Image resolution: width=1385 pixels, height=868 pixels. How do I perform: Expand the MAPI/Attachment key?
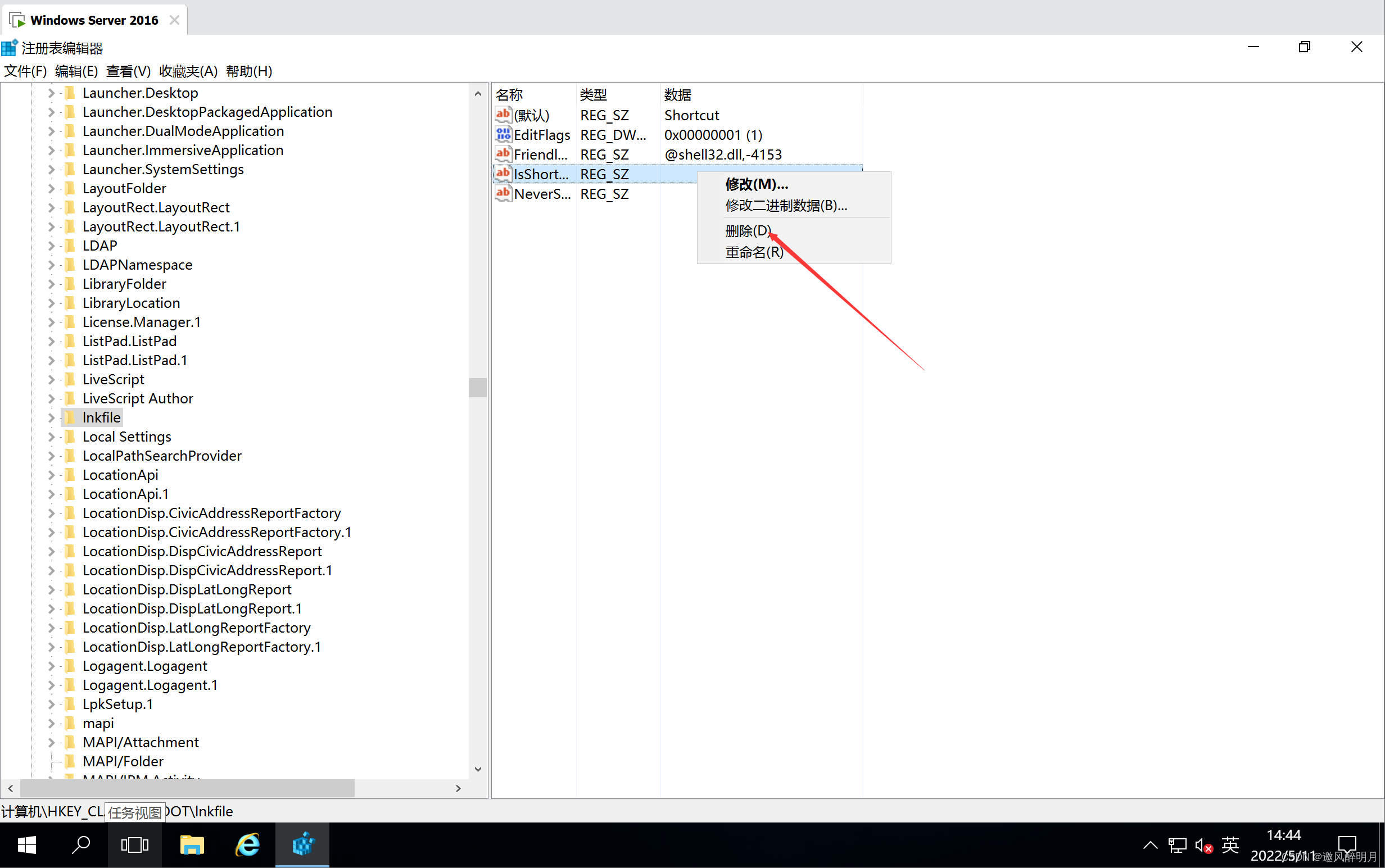click(x=51, y=742)
